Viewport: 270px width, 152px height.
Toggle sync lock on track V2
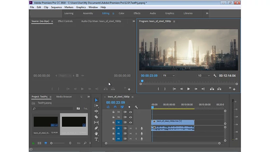tap(125, 117)
